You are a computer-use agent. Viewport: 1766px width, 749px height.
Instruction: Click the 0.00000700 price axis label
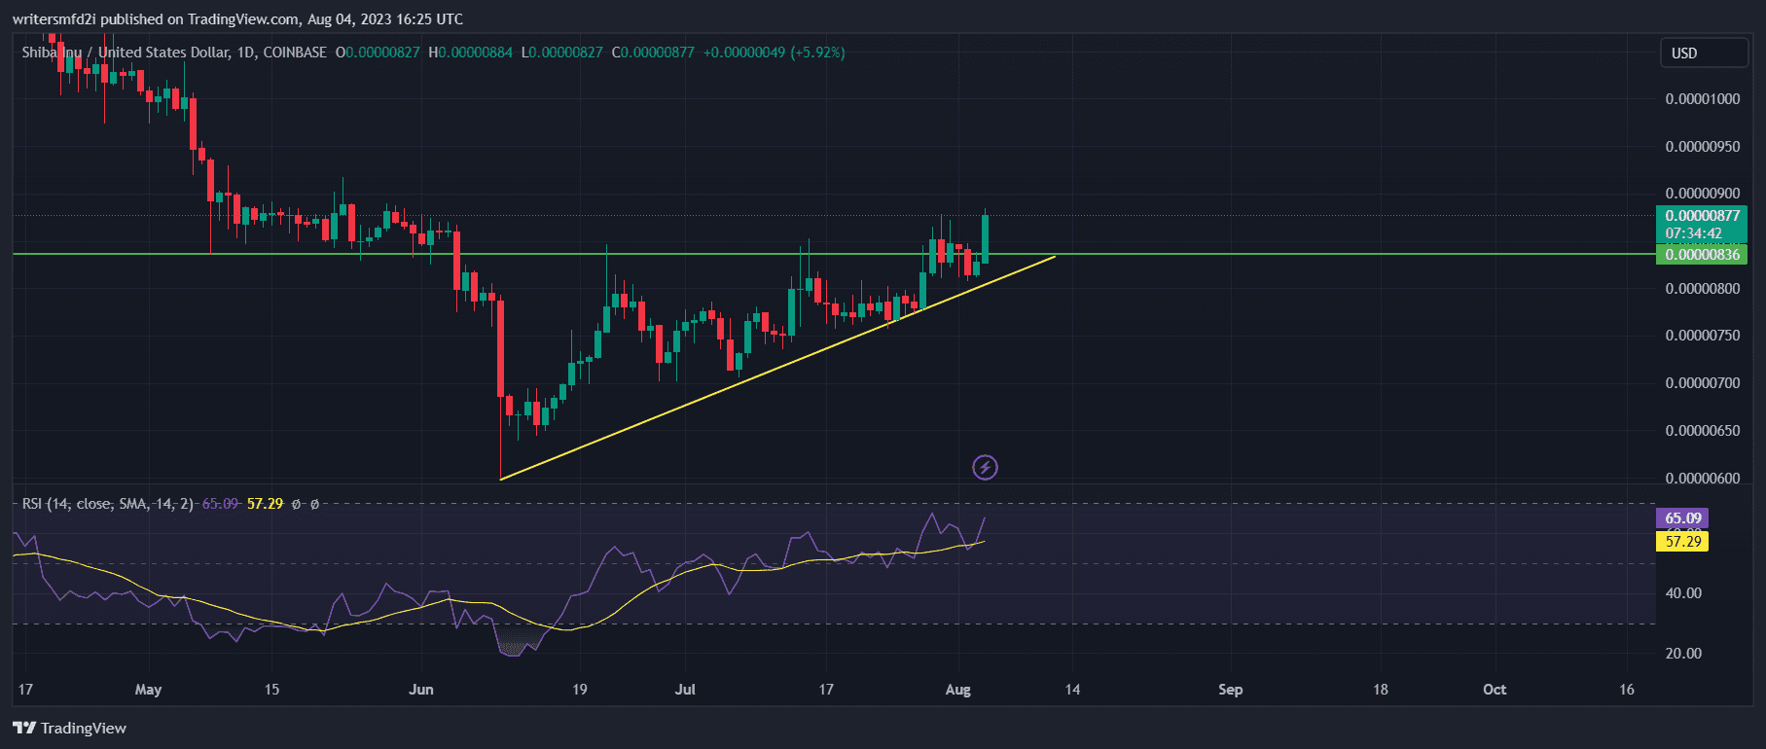[x=1703, y=383]
